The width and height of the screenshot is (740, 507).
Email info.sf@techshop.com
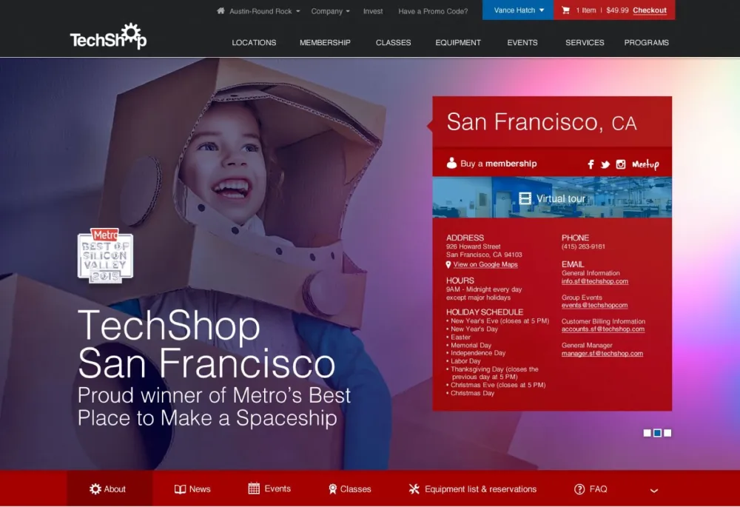595,281
